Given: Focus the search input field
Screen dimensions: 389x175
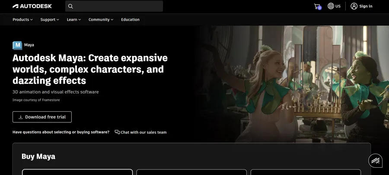Looking at the screenshot, I should coord(118,6).
